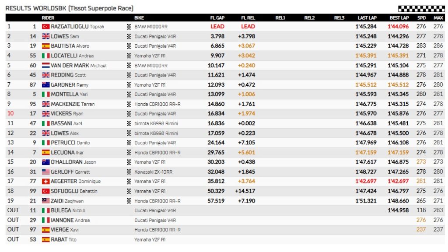The height and width of the screenshot is (252, 448).
Task: Open rider LOCATELLI Andrea's entry
Action: click(x=72, y=56)
